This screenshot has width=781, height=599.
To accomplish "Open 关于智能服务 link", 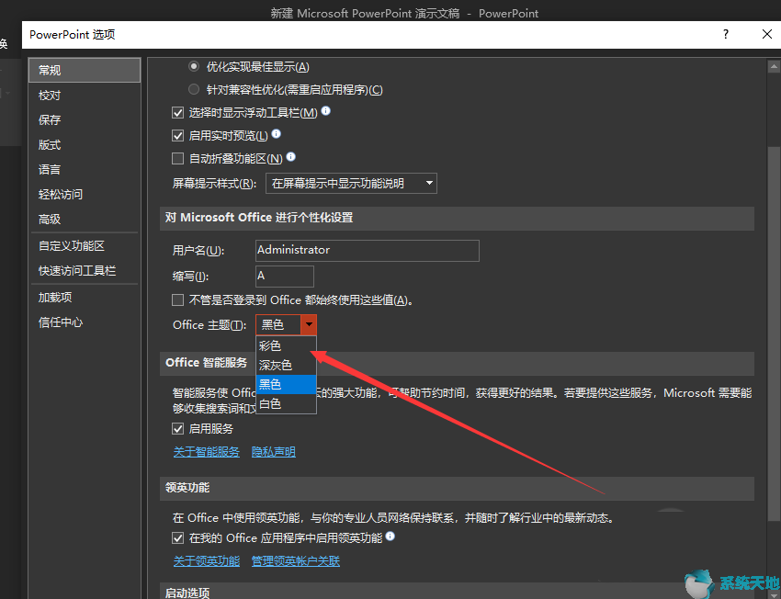I will pyautogui.click(x=206, y=452).
